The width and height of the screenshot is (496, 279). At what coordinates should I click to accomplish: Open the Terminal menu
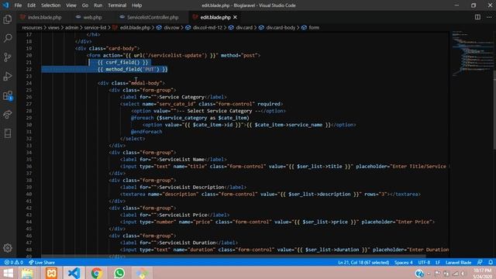coord(117,5)
